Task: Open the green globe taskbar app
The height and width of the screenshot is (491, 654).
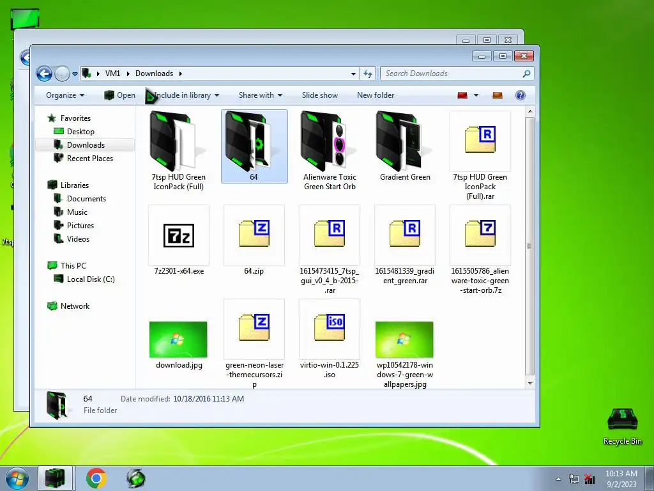Action: click(136, 478)
